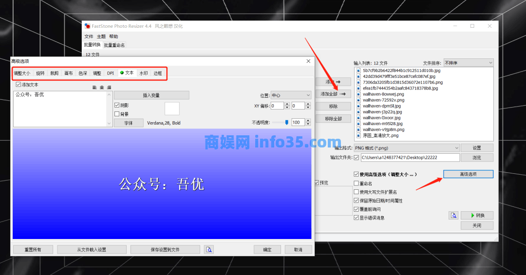Image resolution: width=526 pixels, height=275 pixels.
Task: Select wallhaven-72592v.png file icon in input list
Action: pos(359,100)
